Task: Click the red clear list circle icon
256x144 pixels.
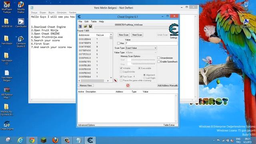Action: coord(128,85)
